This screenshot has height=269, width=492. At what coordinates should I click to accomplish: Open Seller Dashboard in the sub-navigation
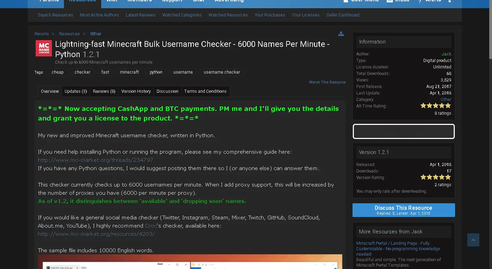343,15
